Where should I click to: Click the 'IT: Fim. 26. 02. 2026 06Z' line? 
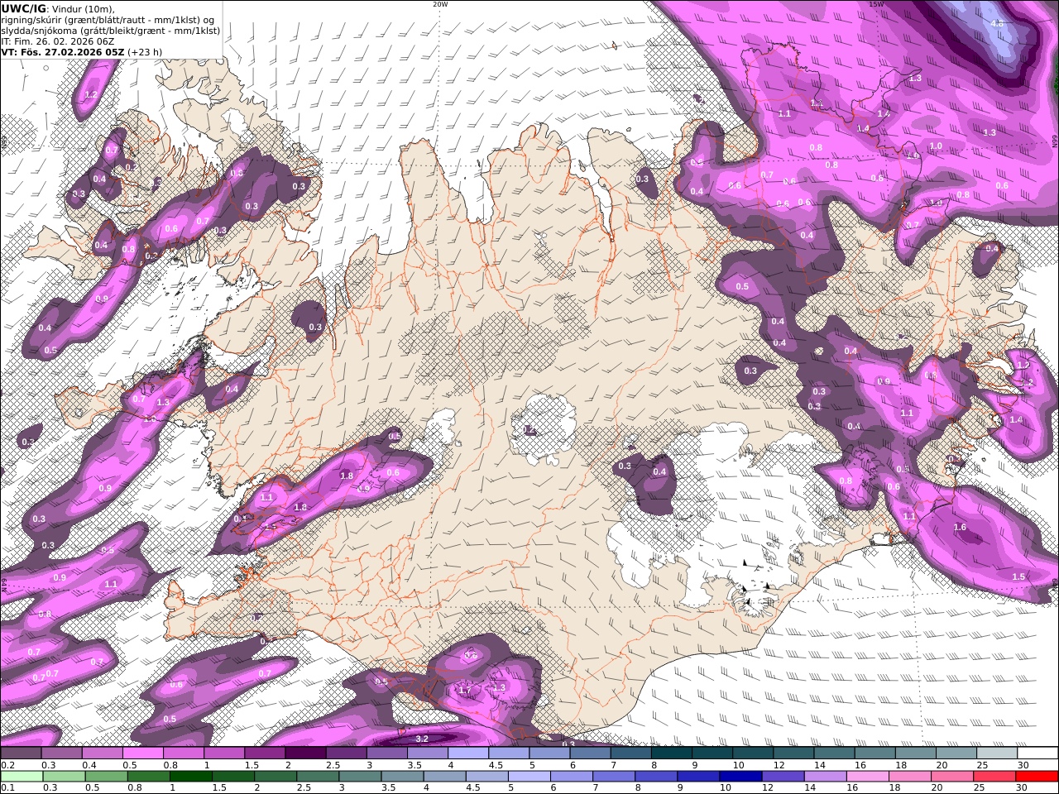57,41
